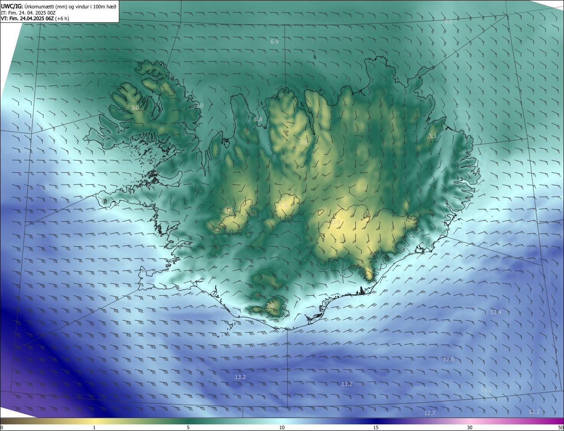Viewport: 564px width, 431px height.
Task: Click the 7.0 value label
Action: pos(200,106)
